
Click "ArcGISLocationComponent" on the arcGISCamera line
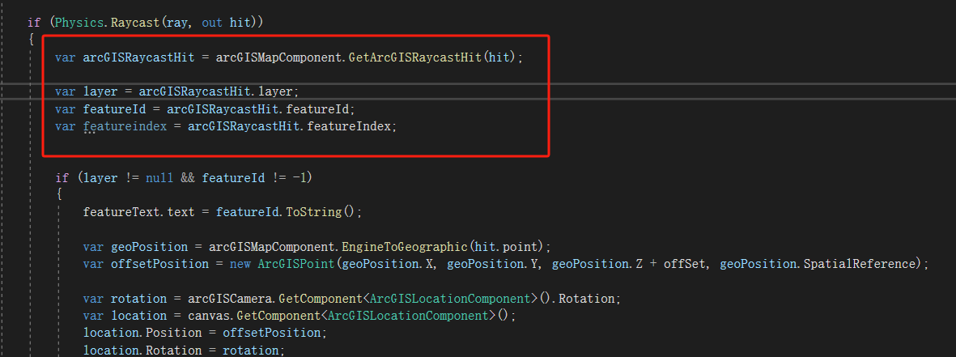tap(448, 300)
